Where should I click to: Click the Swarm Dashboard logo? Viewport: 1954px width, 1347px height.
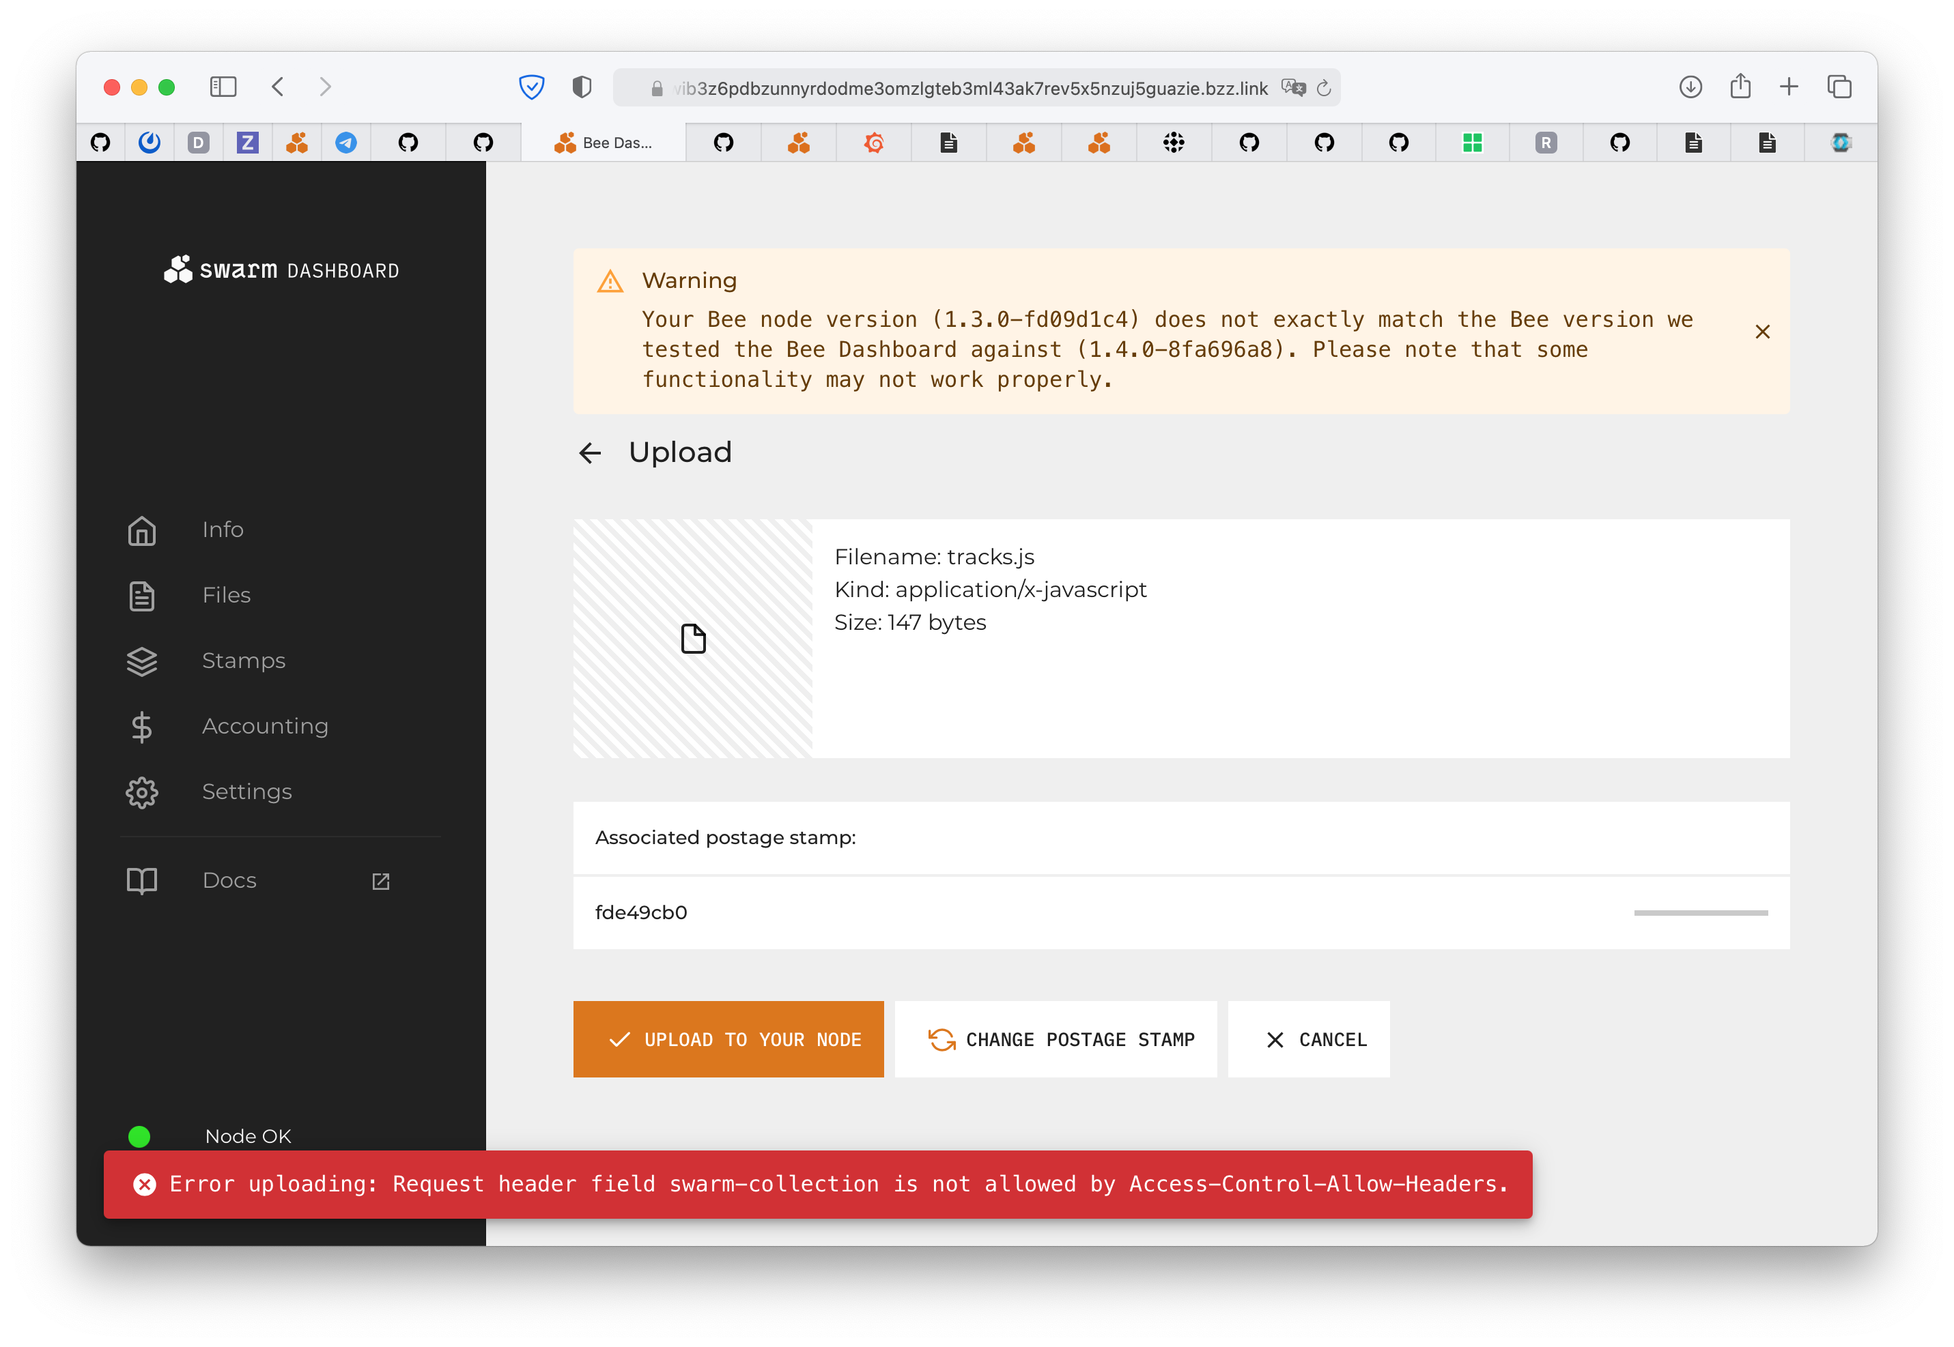click(x=281, y=270)
